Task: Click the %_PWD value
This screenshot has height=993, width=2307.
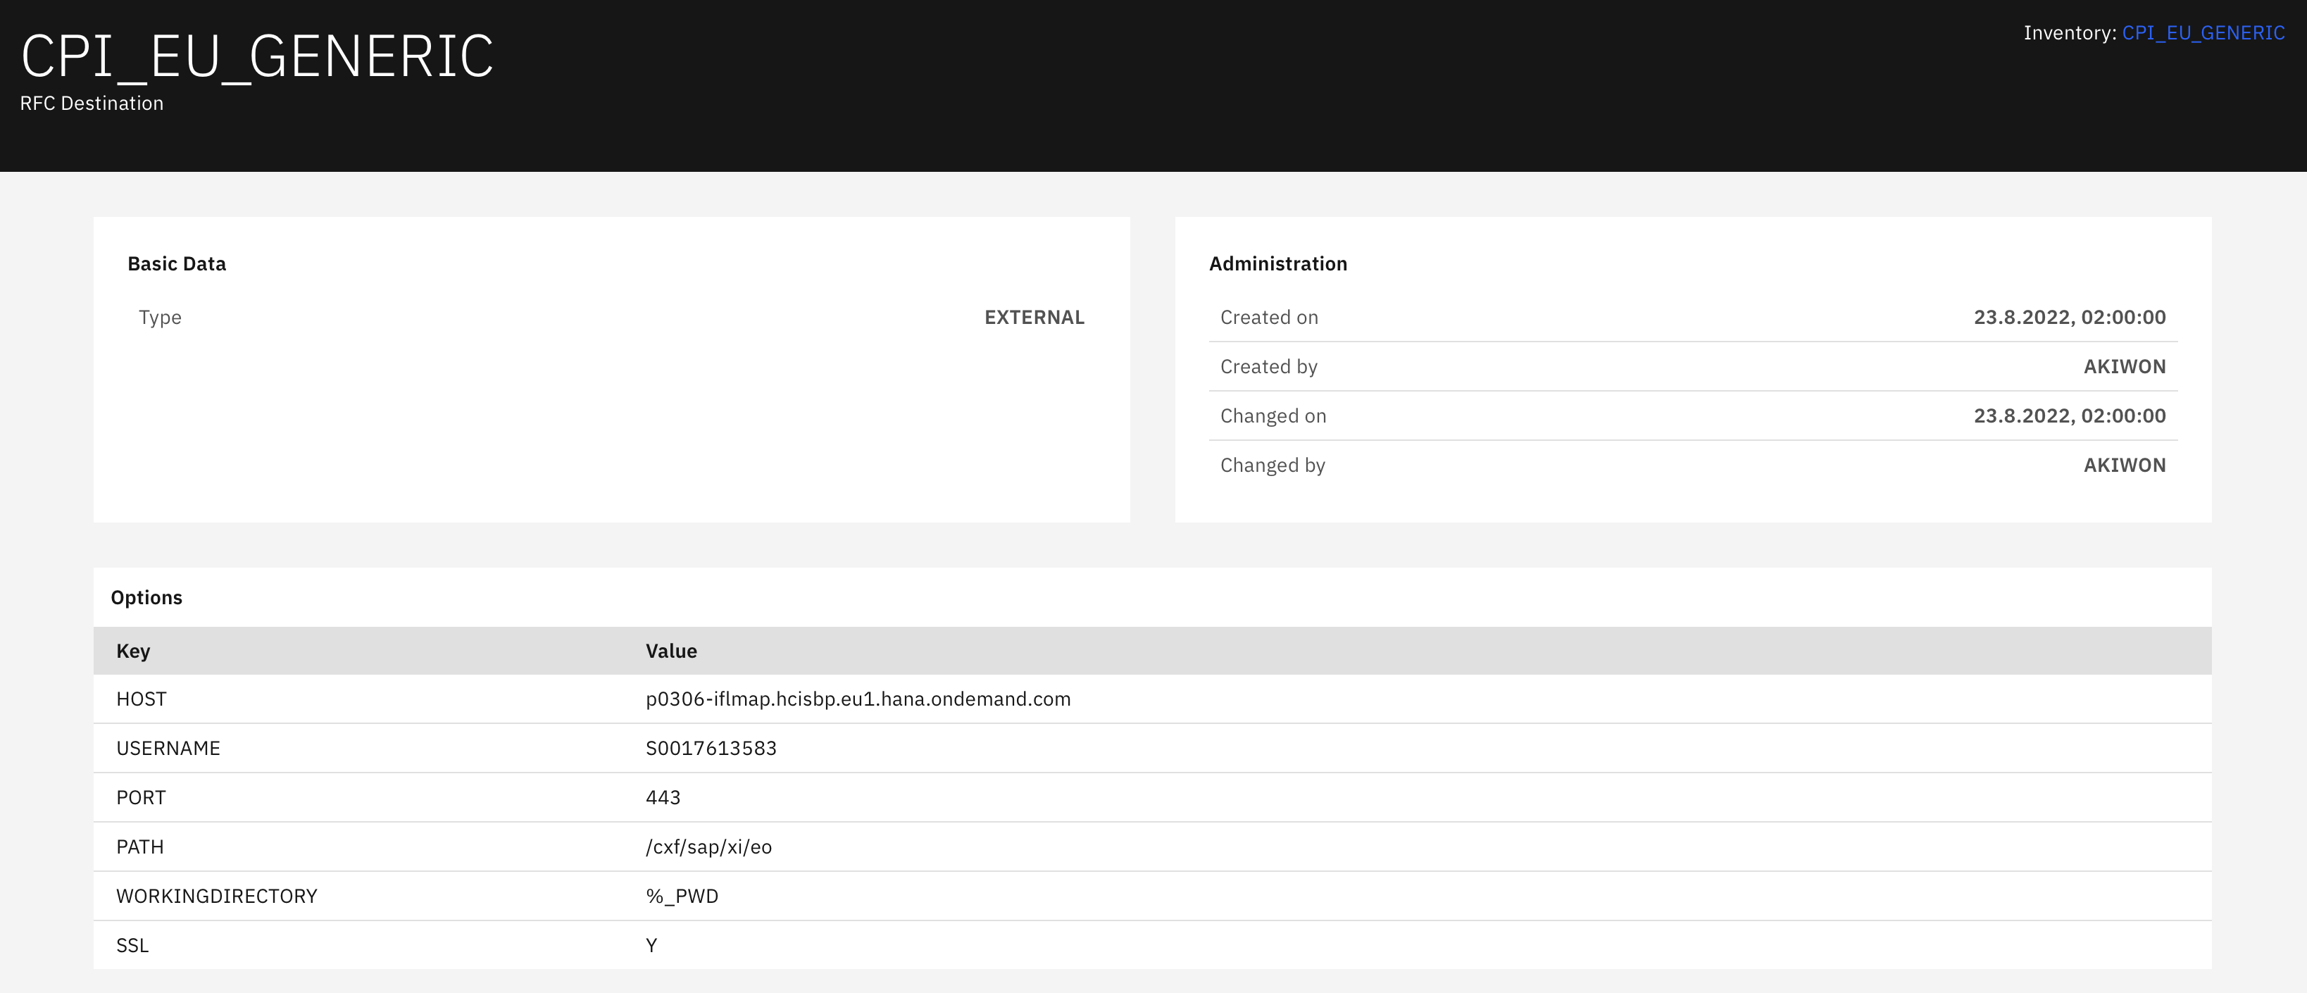Action: [x=682, y=895]
